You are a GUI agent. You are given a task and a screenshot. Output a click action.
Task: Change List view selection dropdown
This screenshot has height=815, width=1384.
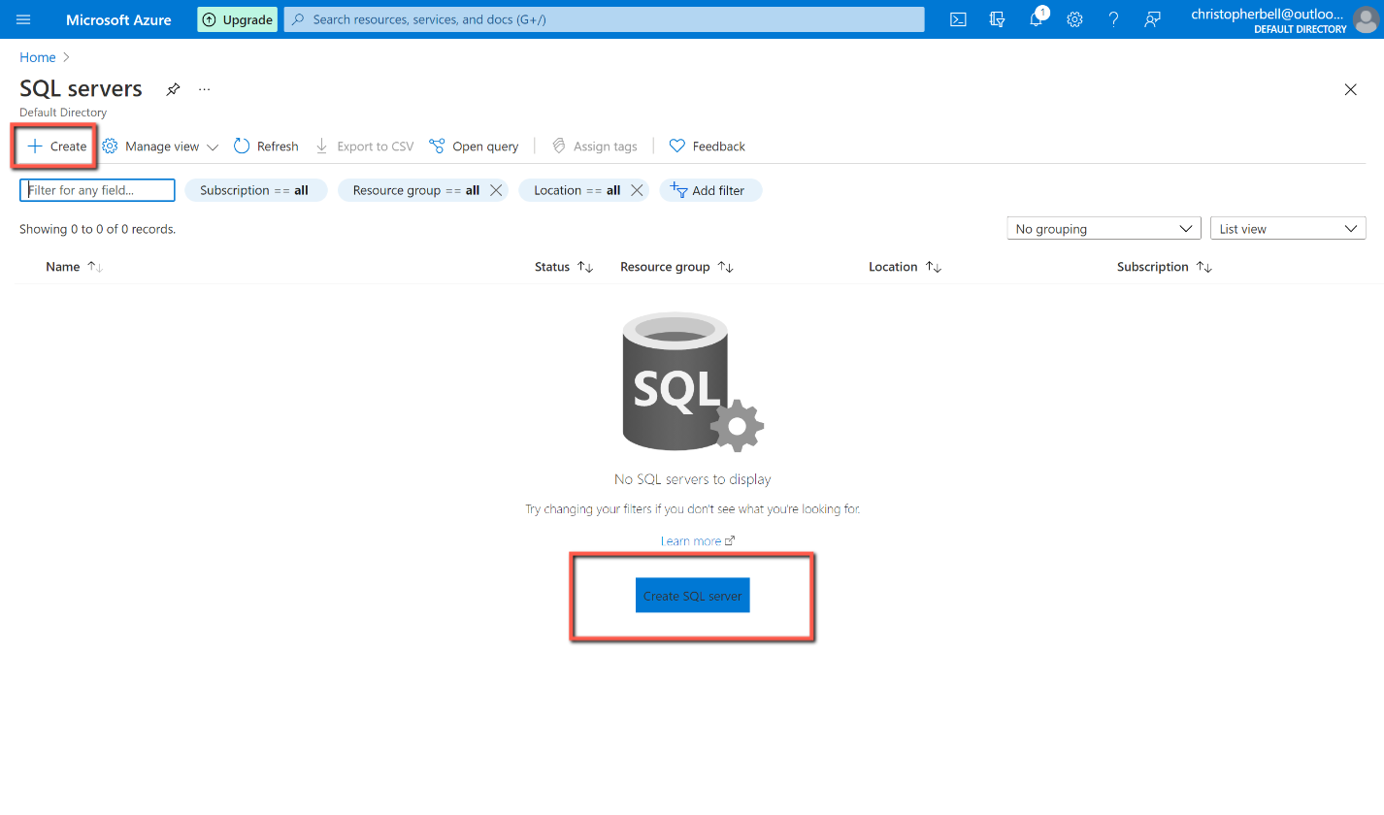coord(1288,227)
